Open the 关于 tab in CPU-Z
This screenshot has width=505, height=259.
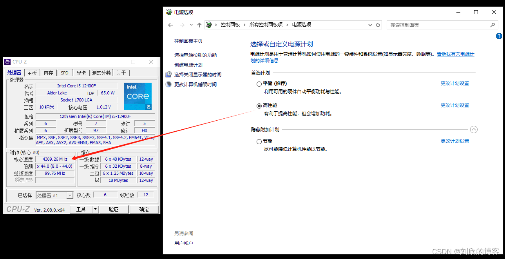coord(121,73)
